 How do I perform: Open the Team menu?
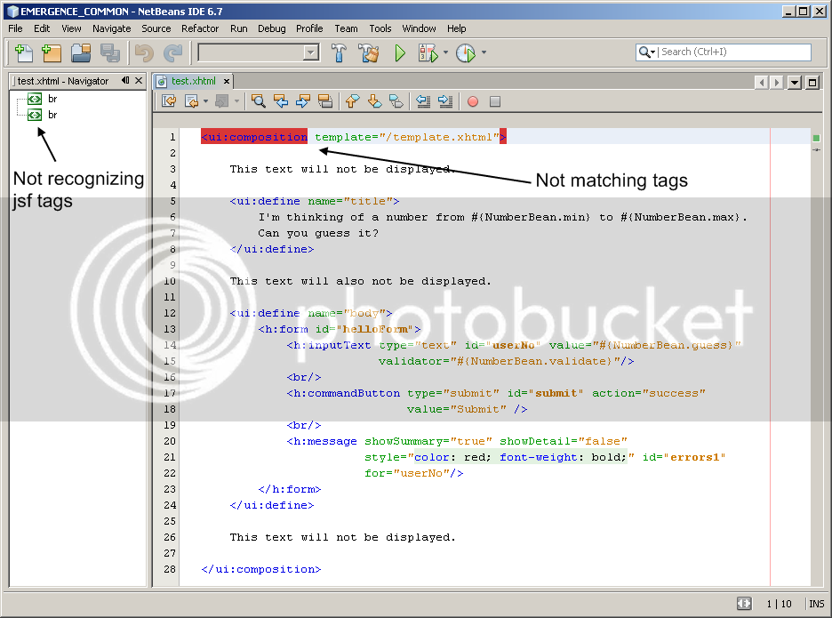346,28
